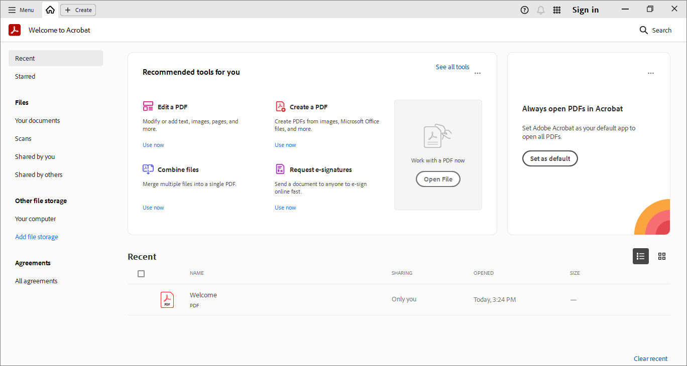Select the Welcome file row checkbox area
687x366 pixels.
point(141,299)
